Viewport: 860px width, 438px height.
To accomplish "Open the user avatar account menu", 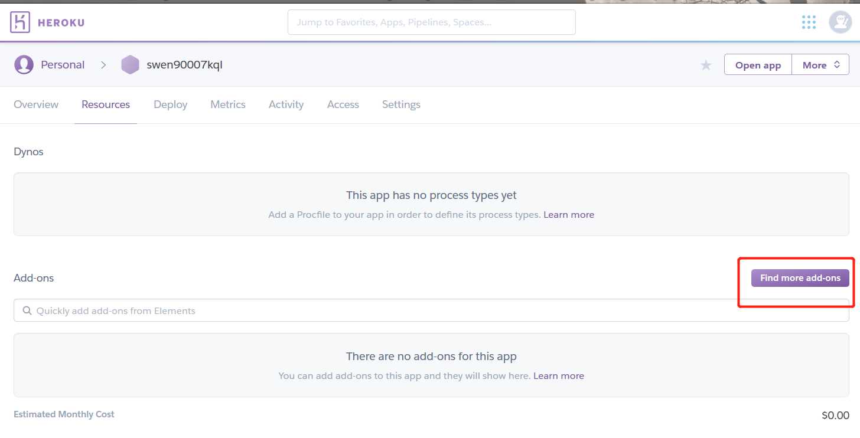I will pos(840,22).
